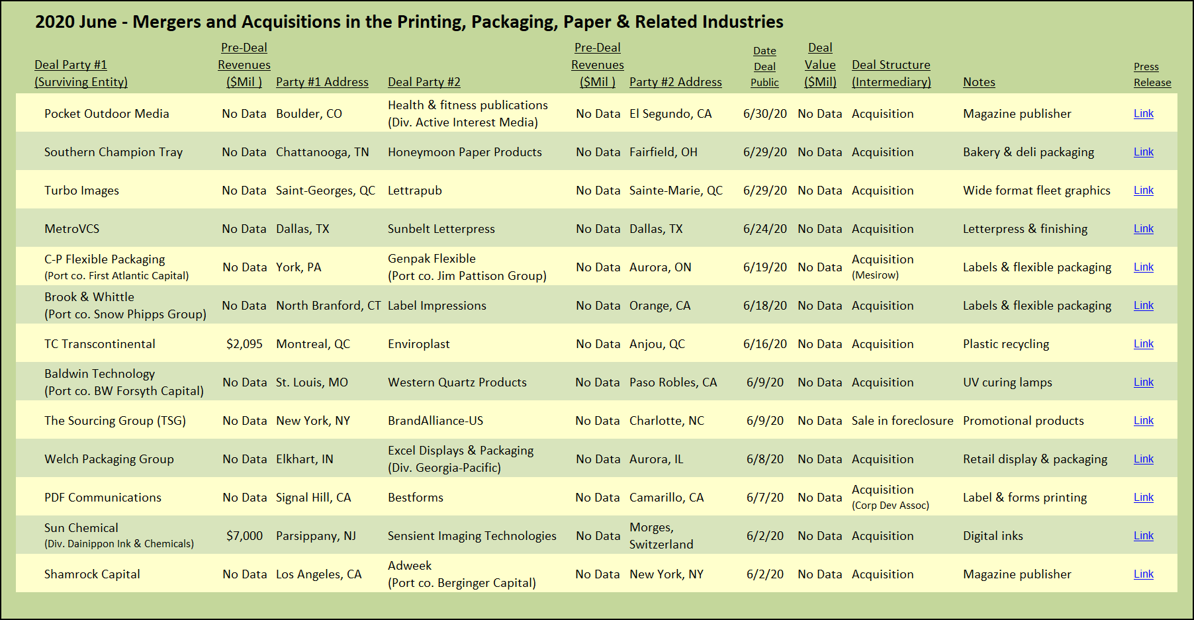Open the Sun Chemical press release link
The width and height of the screenshot is (1194, 620).
1143,536
